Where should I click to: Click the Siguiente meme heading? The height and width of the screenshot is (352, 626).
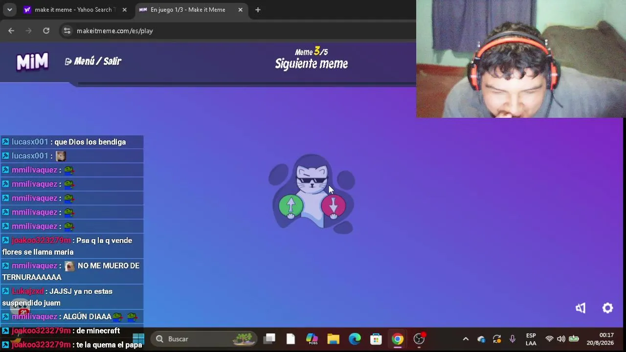click(x=312, y=64)
